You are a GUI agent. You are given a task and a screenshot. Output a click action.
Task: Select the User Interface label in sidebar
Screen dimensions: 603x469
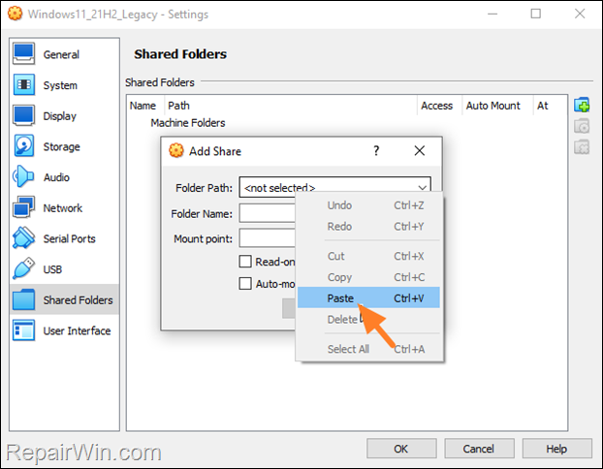[x=77, y=331]
